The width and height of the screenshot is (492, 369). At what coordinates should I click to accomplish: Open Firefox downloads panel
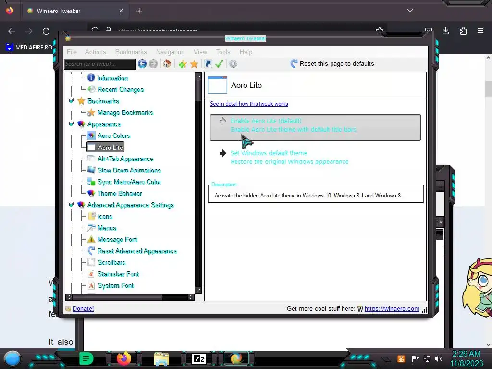[445, 31]
